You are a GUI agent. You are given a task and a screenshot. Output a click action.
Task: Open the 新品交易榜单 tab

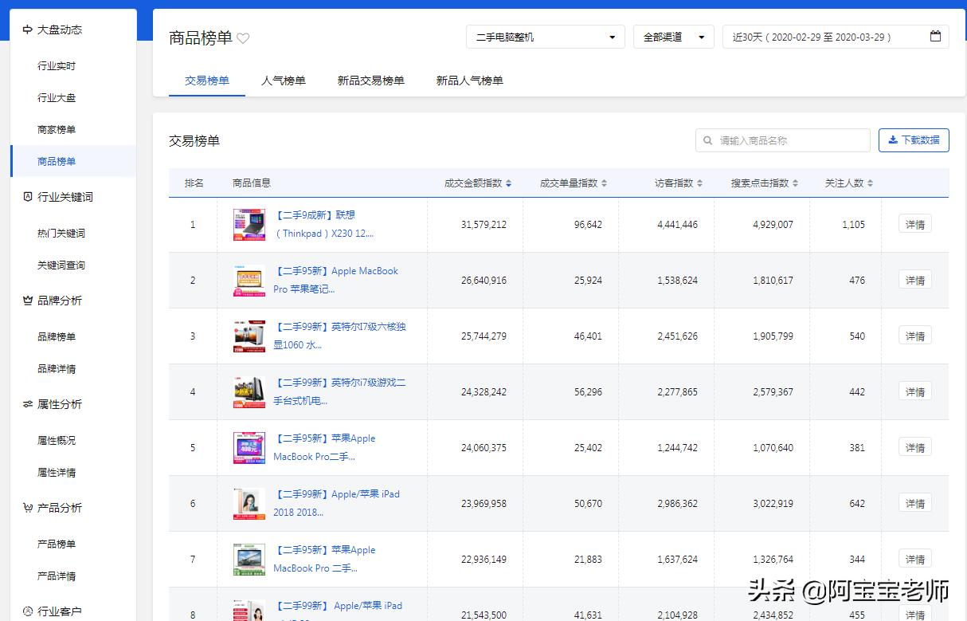click(x=371, y=81)
